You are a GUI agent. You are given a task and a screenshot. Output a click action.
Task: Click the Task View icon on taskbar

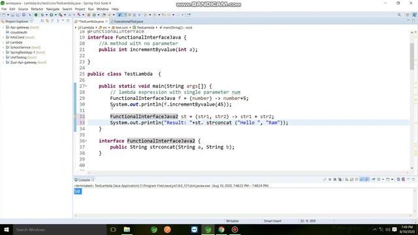113,229
